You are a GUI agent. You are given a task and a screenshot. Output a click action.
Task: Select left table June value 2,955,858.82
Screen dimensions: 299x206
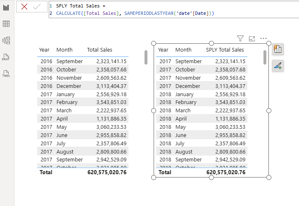click(112, 135)
